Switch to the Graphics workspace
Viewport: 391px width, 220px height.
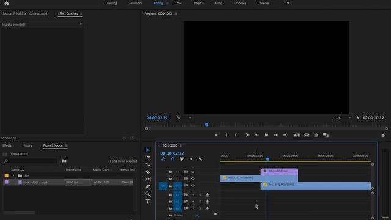[x=240, y=4]
